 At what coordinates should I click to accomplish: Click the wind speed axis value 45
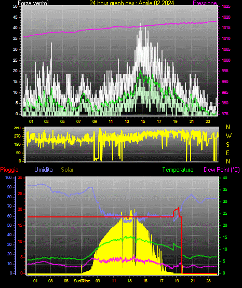[15, 17]
